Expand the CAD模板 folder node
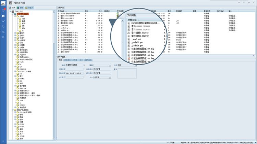 (15, 40)
